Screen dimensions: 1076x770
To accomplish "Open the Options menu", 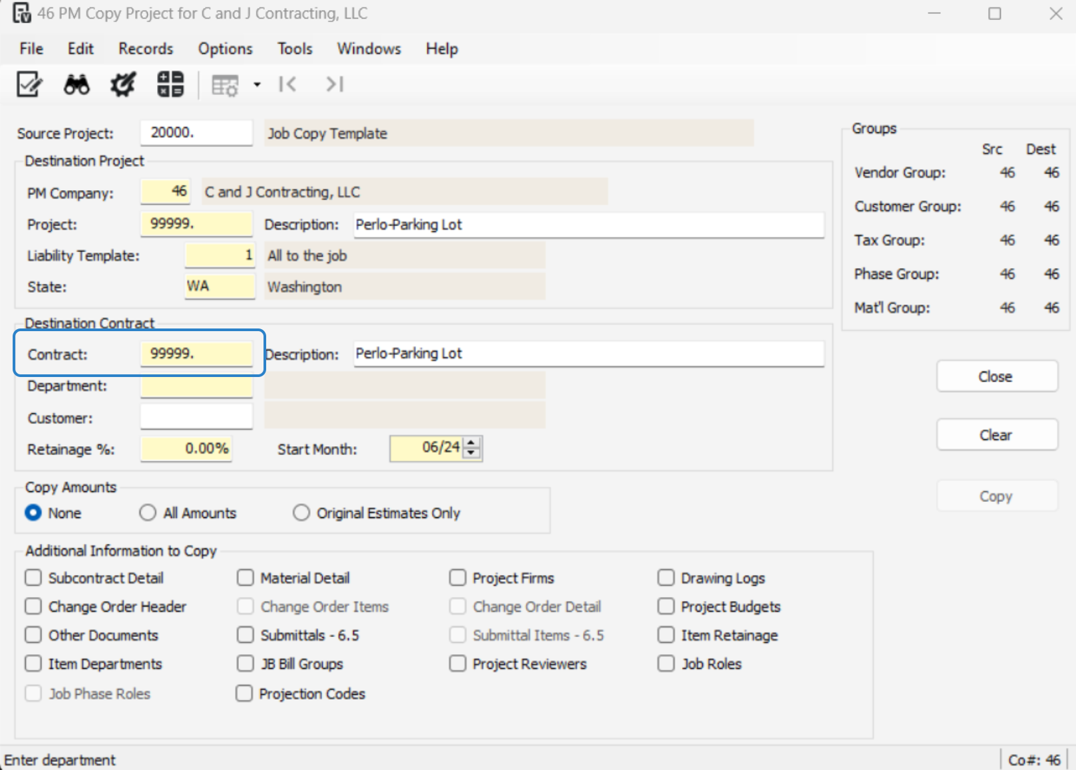I will (225, 49).
